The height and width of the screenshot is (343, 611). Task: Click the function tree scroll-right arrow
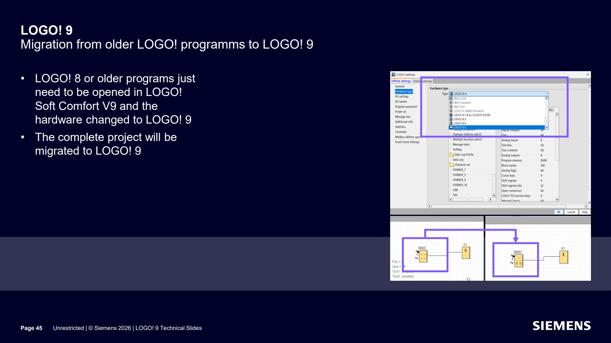coord(490,200)
